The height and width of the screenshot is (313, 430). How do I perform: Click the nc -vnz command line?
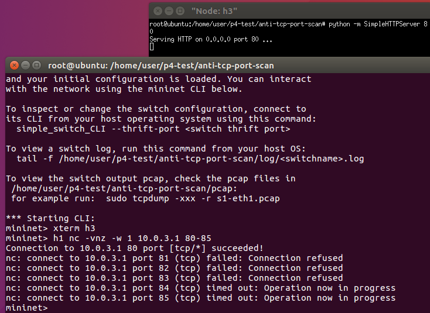pos(108,238)
